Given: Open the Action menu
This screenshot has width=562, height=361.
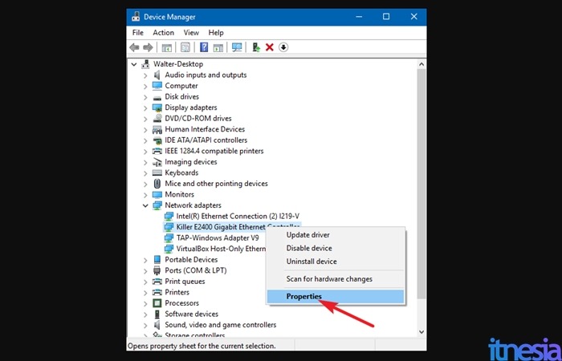Looking at the screenshot, I should click(163, 33).
